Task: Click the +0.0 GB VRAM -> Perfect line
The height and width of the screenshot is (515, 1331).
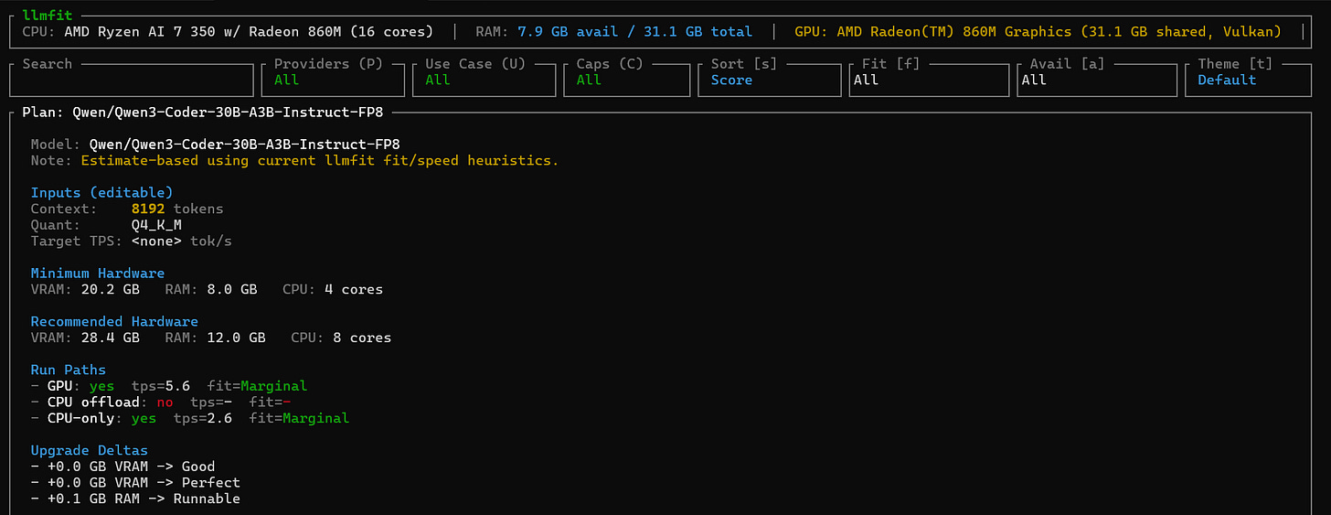Action: tap(135, 483)
